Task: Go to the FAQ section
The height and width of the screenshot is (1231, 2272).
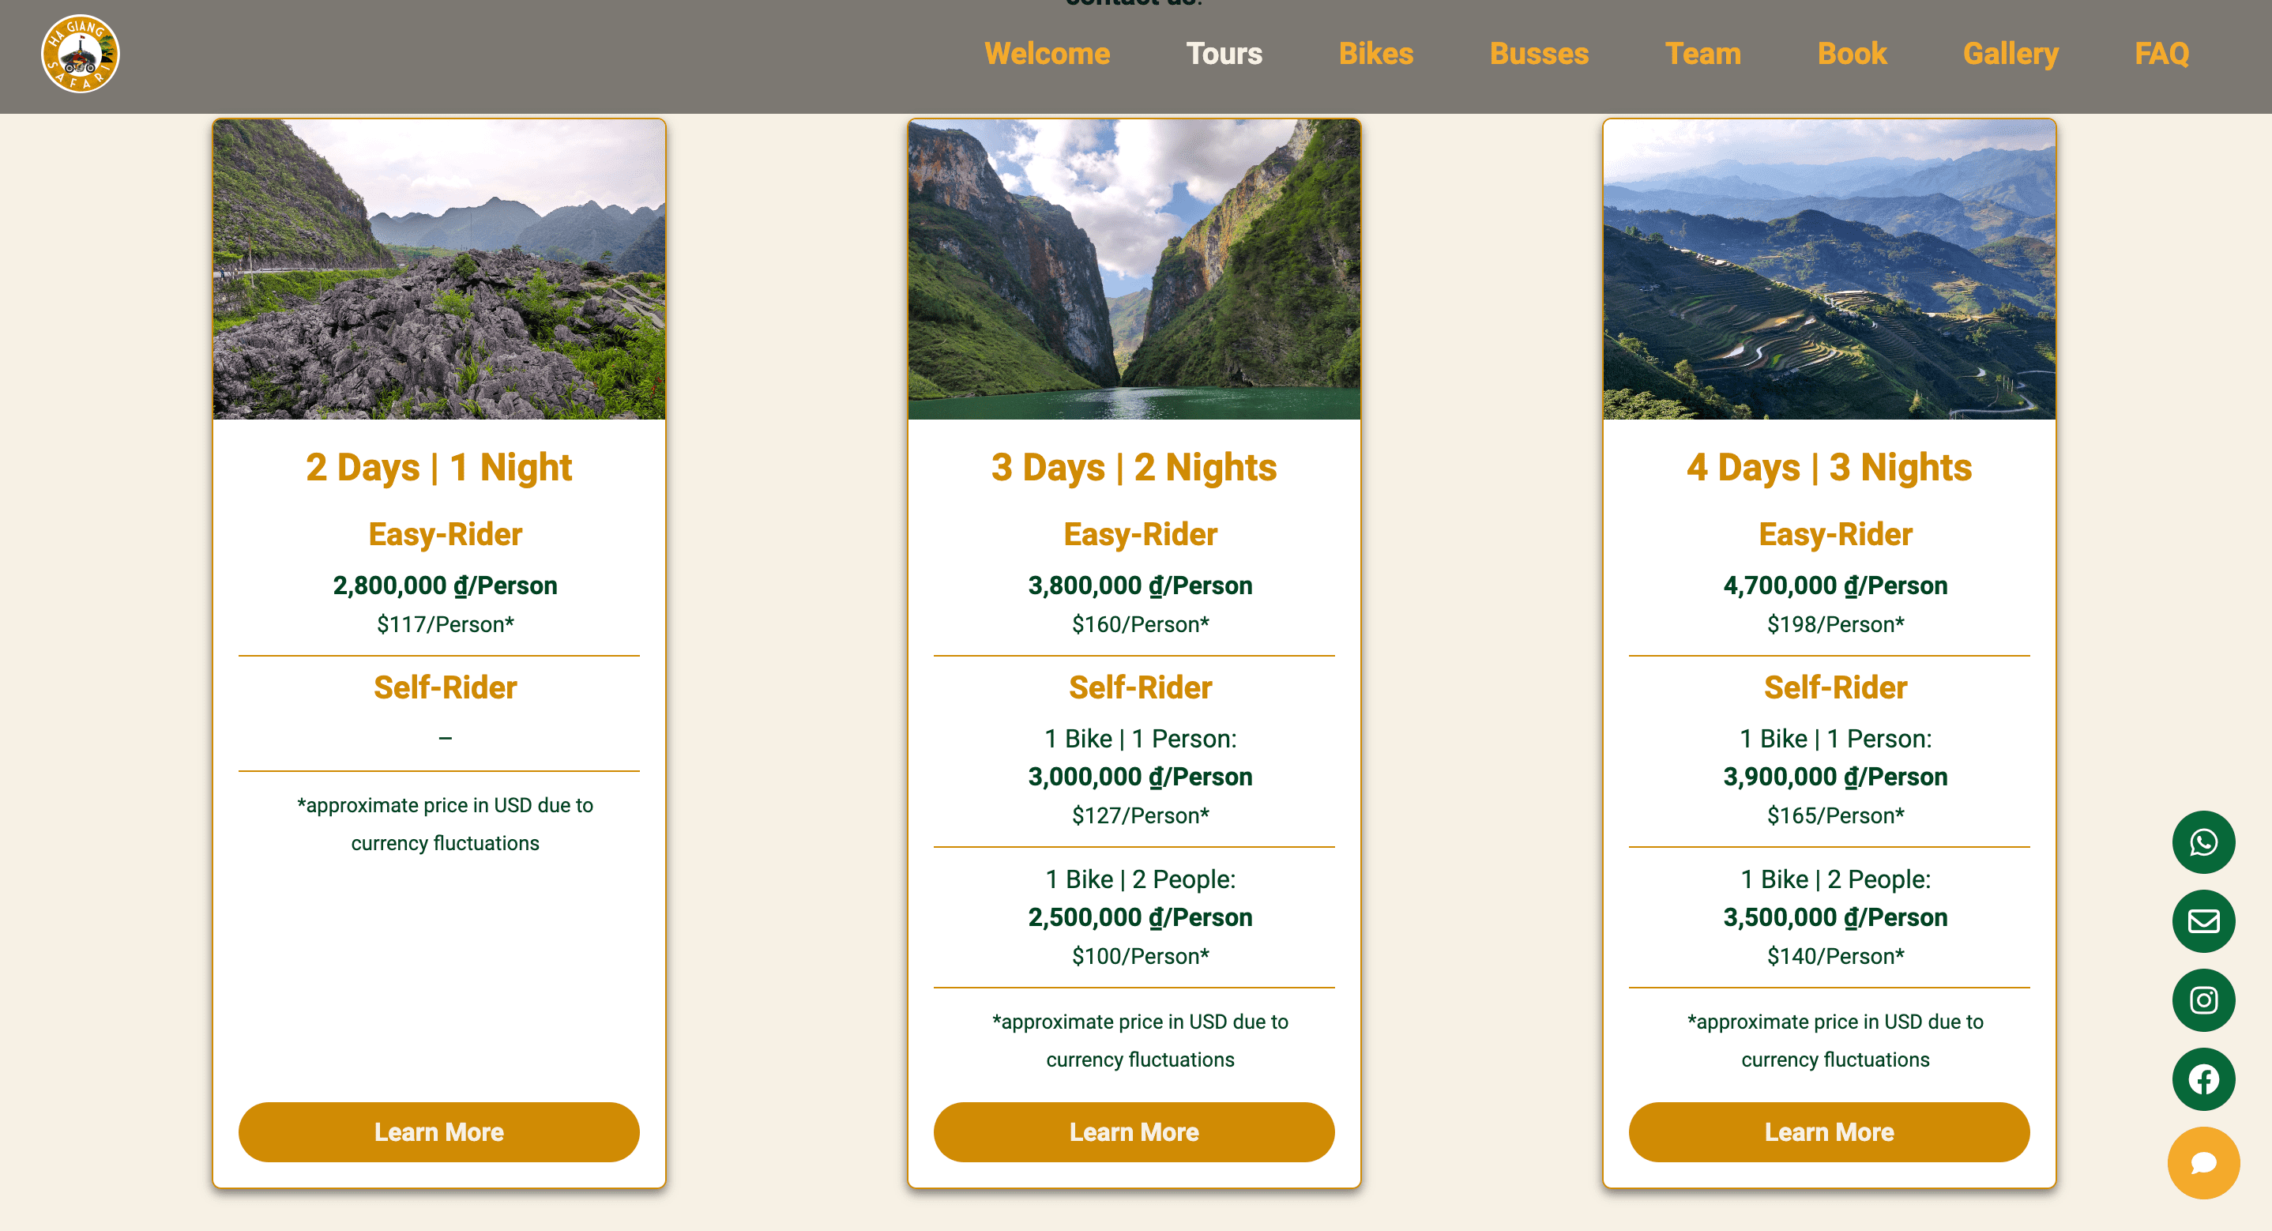Action: (2161, 54)
